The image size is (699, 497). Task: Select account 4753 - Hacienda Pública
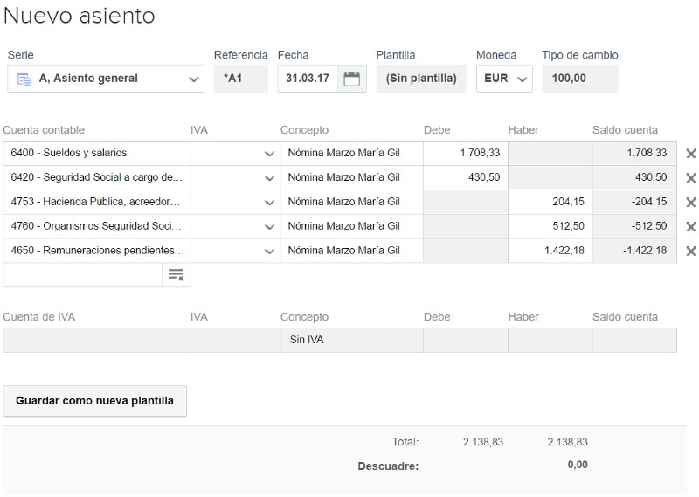96,202
